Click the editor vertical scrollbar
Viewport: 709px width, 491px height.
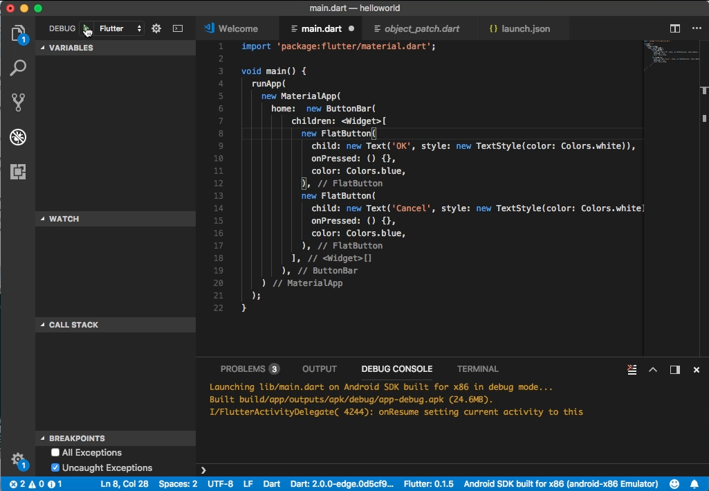click(704, 198)
